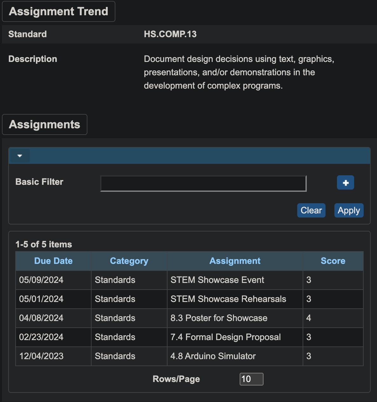Sort table by Assignment column header

[235, 261]
